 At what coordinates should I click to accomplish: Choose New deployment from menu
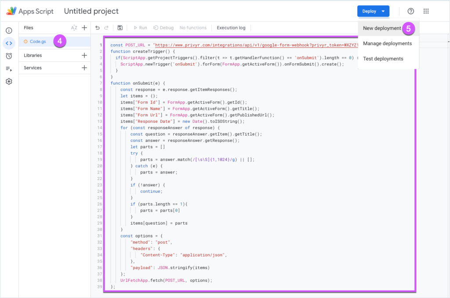(x=382, y=28)
